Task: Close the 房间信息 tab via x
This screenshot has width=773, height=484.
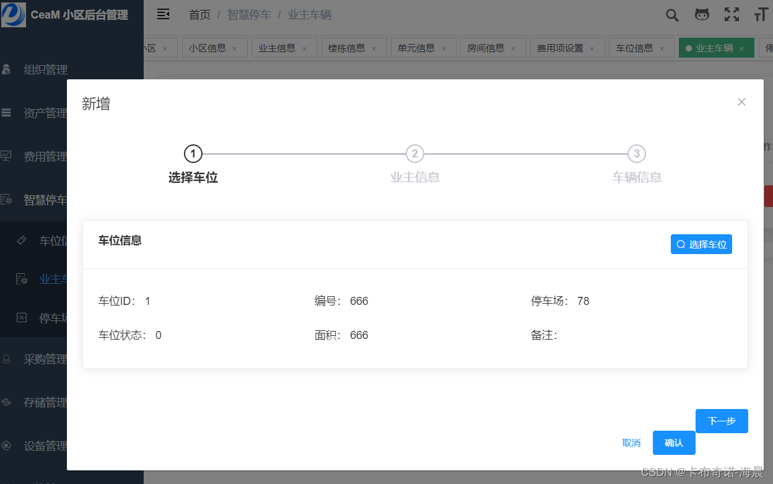Action: (x=513, y=48)
